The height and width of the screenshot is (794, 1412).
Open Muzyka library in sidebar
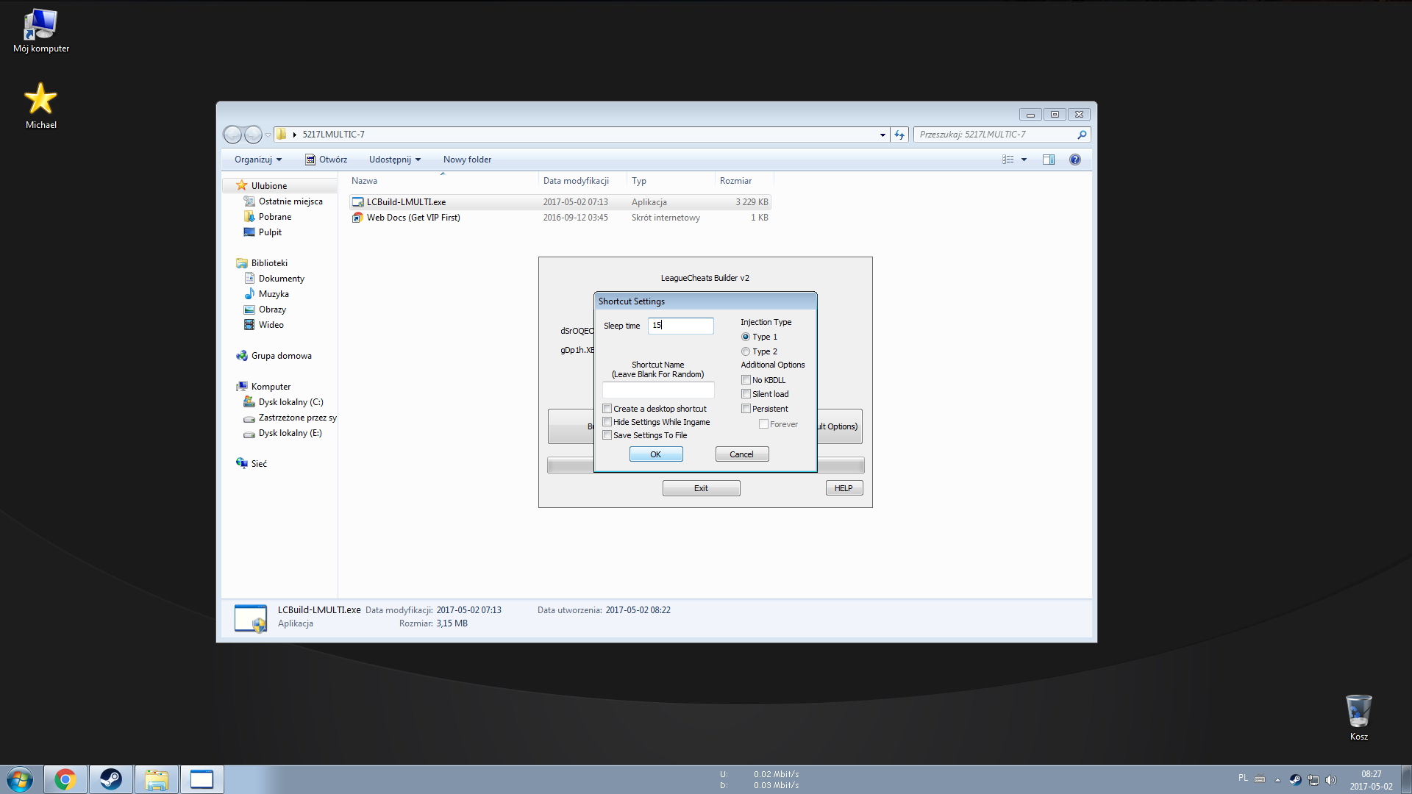pyautogui.click(x=274, y=294)
